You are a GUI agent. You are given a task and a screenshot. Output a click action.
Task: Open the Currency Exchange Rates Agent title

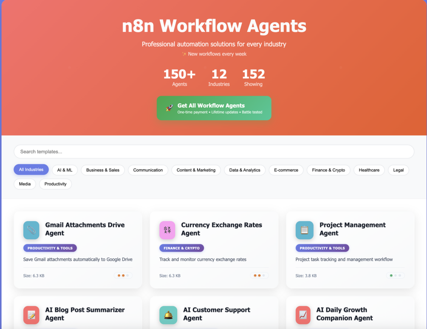[221, 229]
